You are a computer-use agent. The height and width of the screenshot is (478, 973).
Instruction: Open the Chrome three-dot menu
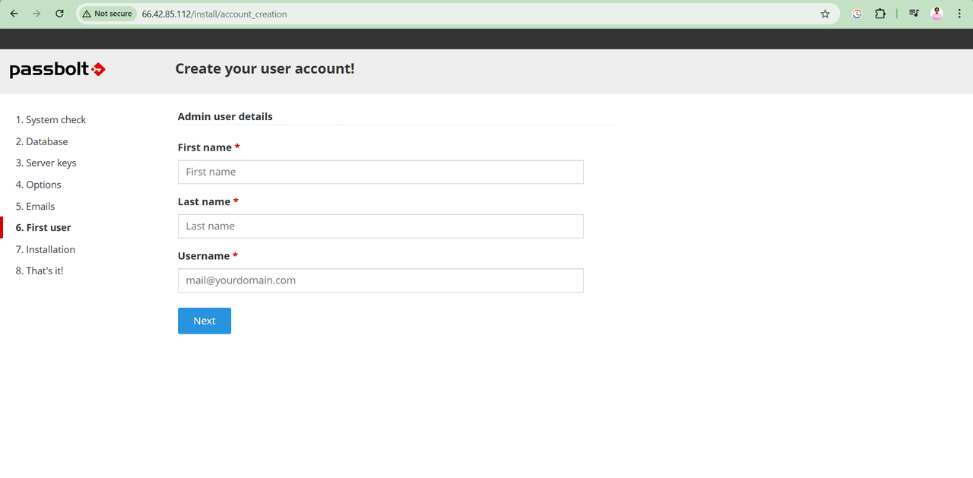pyautogui.click(x=959, y=14)
